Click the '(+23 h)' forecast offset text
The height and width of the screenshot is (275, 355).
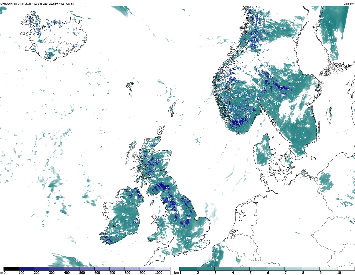pos(69,4)
